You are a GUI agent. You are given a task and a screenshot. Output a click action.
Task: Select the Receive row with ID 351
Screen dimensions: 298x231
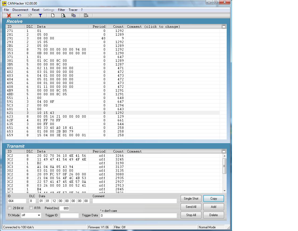point(113,49)
